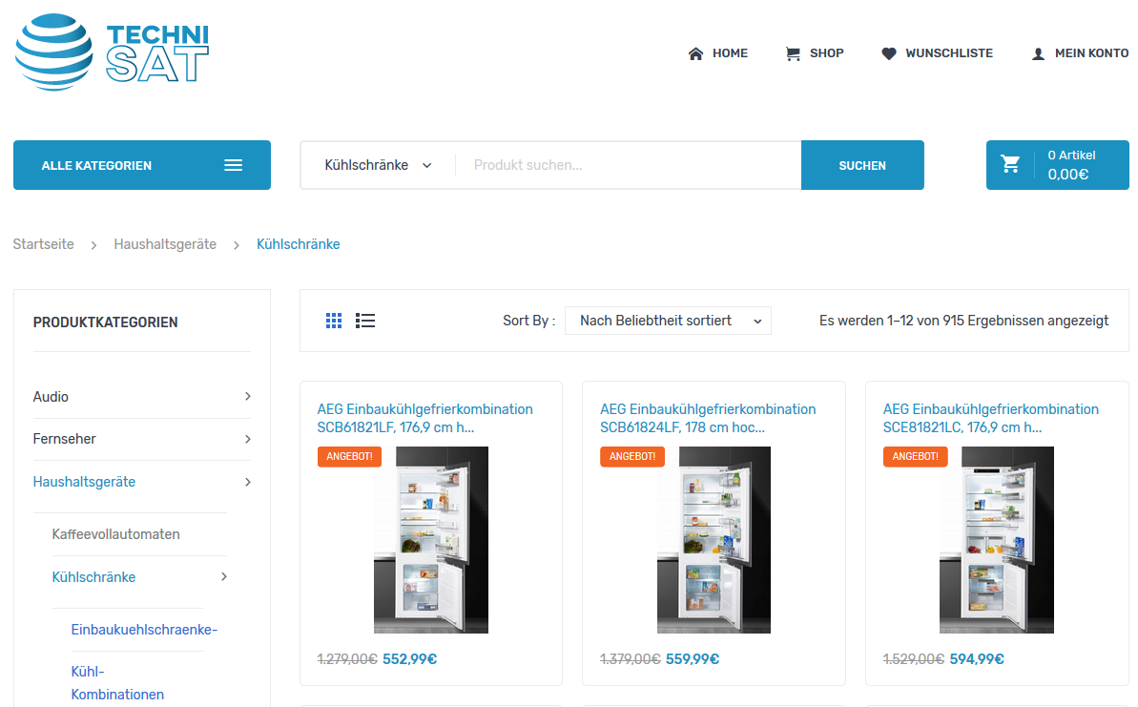1138x707 pixels.
Task: Click the Sort By label
Action: [529, 321]
